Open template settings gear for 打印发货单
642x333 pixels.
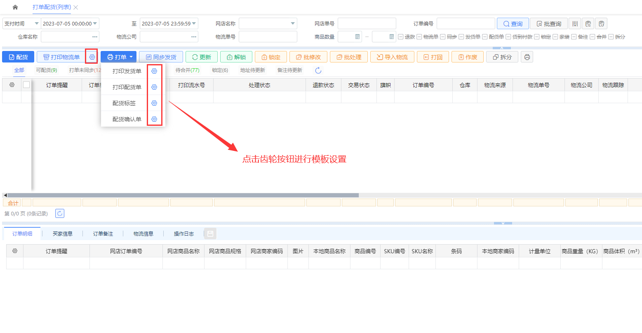154,71
